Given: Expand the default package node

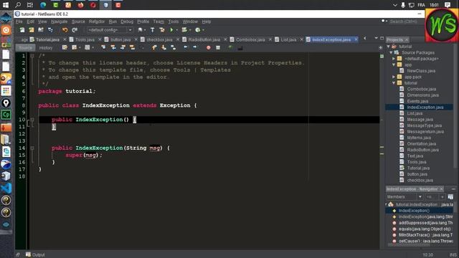Looking at the screenshot, I should pos(394,59).
